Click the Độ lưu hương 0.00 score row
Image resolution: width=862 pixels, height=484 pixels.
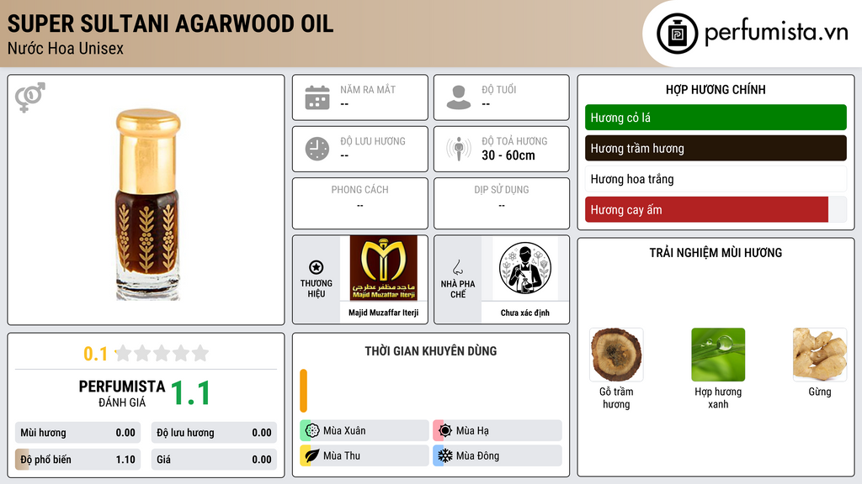(214, 433)
